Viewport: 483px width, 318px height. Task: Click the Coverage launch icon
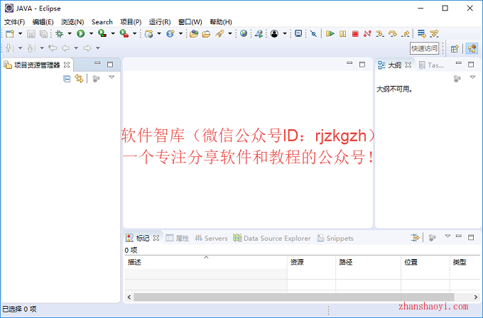point(102,33)
